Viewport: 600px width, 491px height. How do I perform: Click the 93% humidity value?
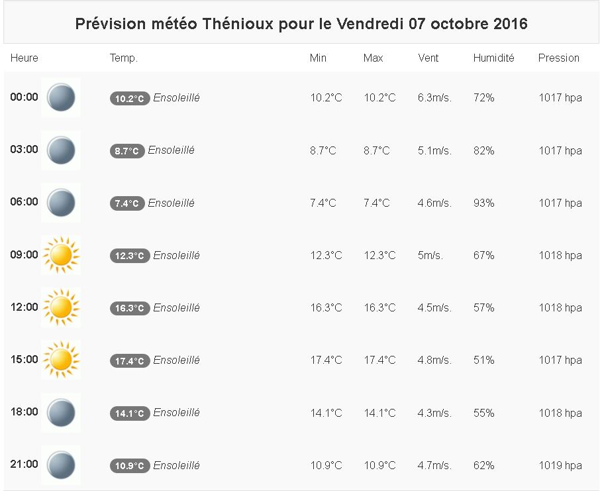(x=483, y=203)
